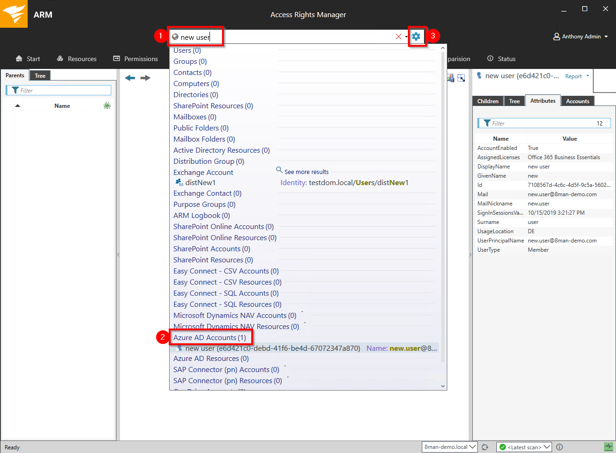Select the Azure AD Accounts (1) category

coord(210,338)
